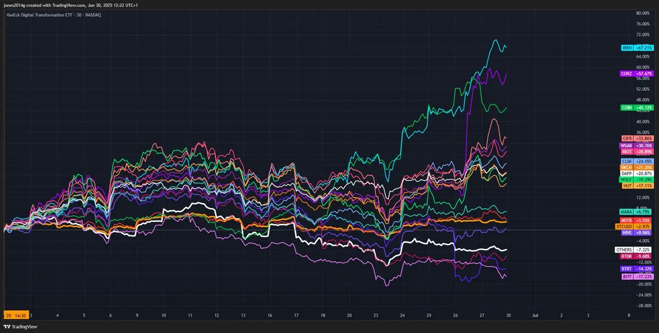Click the Jul label on the time axis

pos(535,315)
